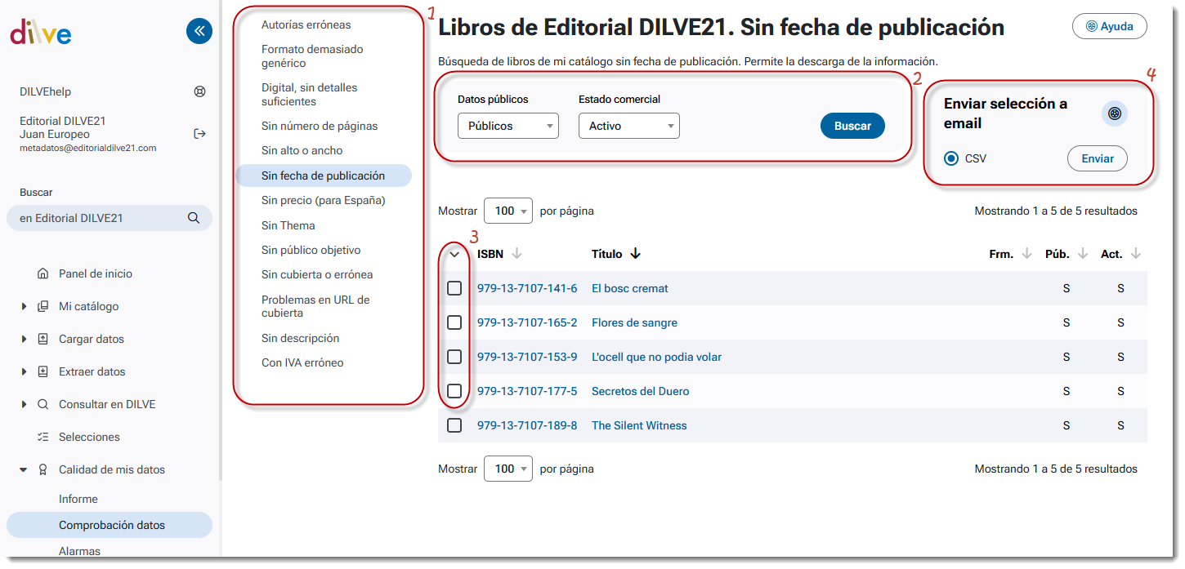1185x569 pixels.
Task: Log out using the exit arrow icon
Action: pyautogui.click(x=199, y=134)
